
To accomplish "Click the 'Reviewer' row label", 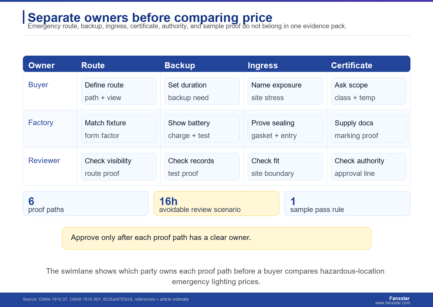I will click(44, 161).
